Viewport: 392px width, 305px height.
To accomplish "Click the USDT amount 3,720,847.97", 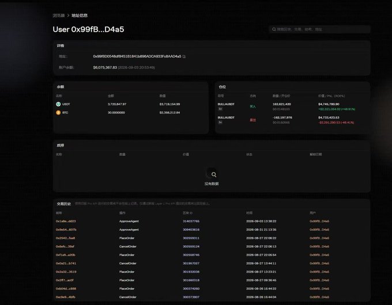I will pyautogui.click(x=117, y=104).
